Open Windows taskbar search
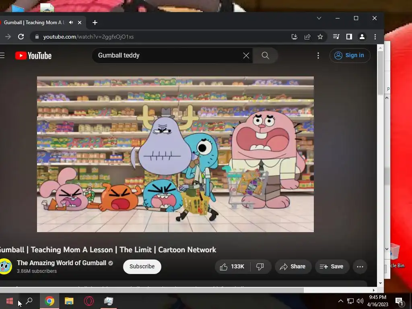412x309 pixels. (29, 301)
